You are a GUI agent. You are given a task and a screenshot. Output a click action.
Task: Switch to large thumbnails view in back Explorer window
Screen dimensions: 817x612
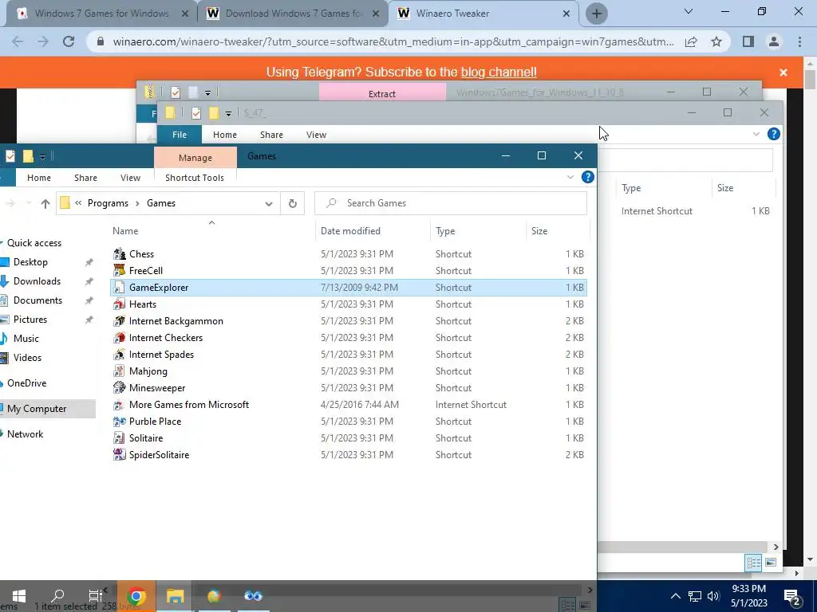pyautogui.click(x=772, y=563)
